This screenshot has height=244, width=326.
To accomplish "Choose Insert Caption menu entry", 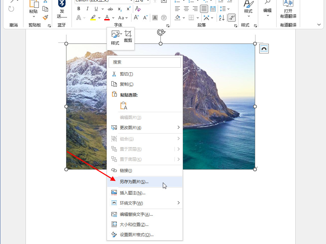I will coord(145,193).
